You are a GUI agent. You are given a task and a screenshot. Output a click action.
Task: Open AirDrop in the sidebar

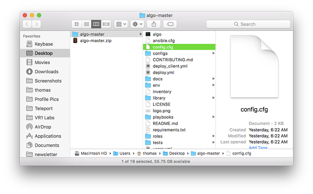tap(45, 127)
